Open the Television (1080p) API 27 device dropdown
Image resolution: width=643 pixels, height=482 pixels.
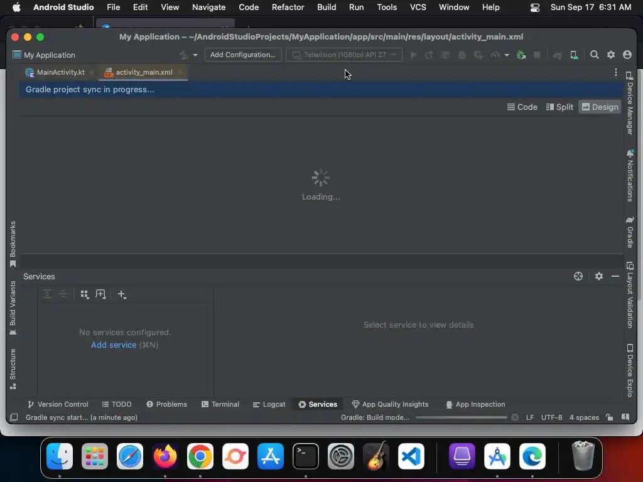click(x=343, y=55)
